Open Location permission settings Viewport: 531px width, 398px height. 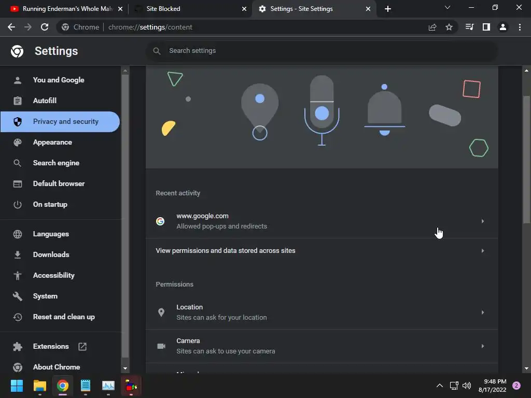322,312
